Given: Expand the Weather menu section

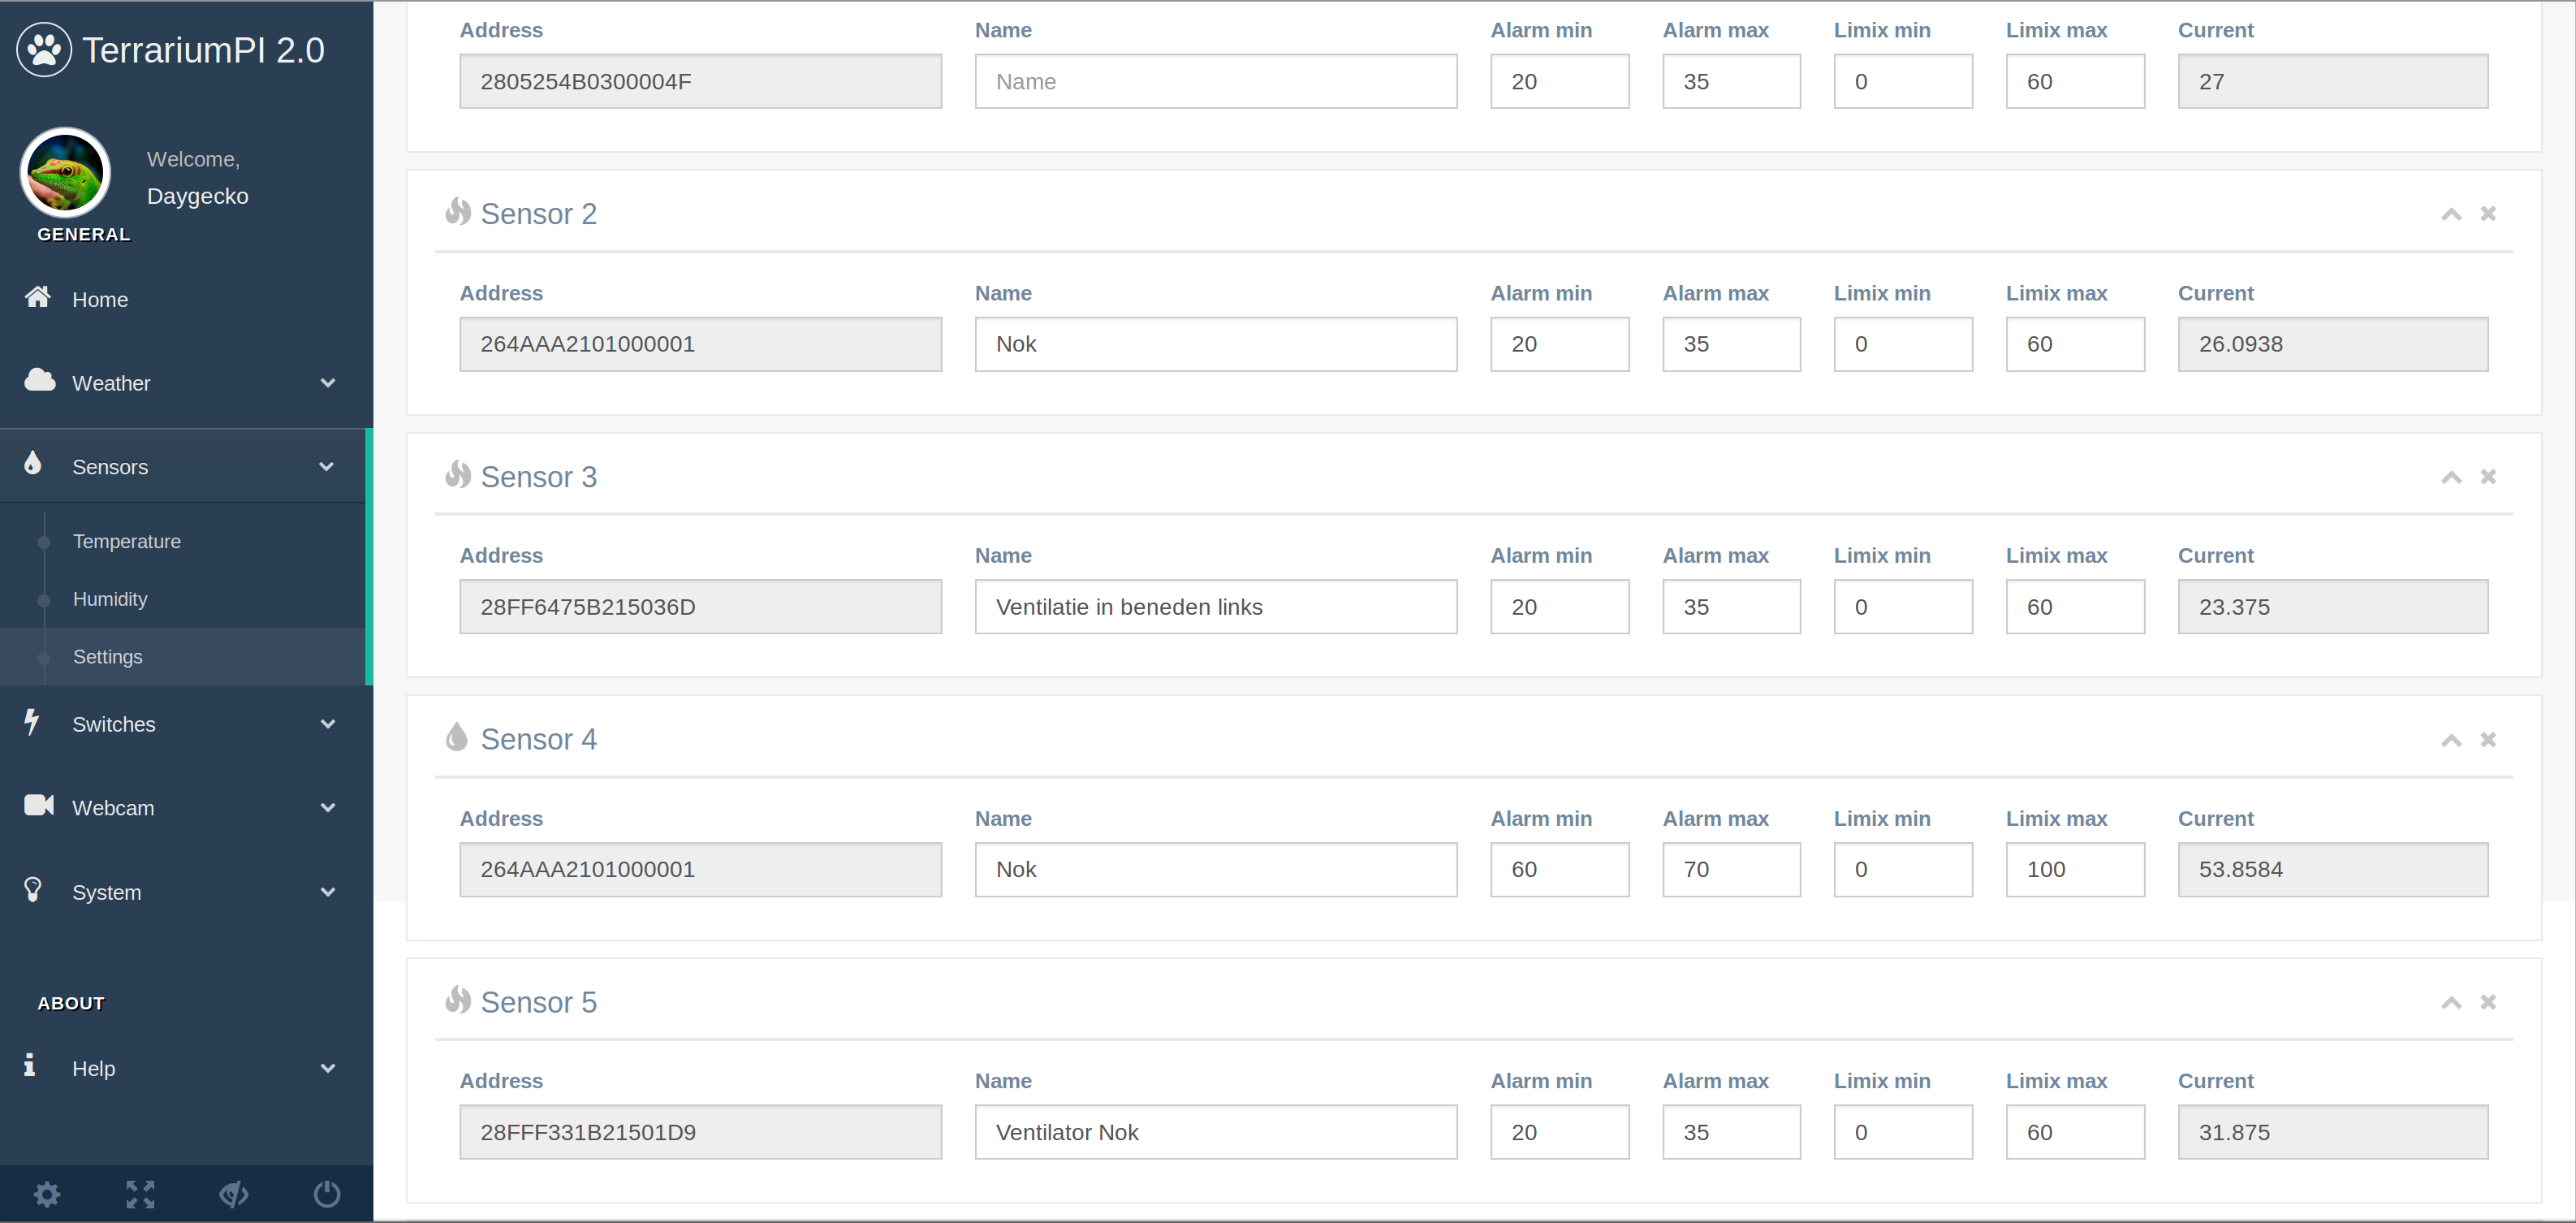Looking at the screenshot, I should coord(186,383).
